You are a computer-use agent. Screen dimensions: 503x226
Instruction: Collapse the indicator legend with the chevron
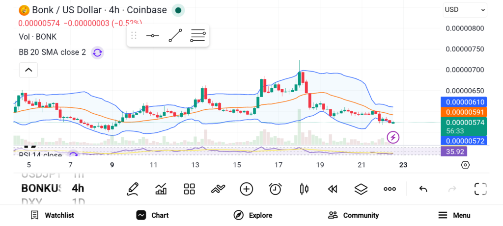[x=28, y=70]
